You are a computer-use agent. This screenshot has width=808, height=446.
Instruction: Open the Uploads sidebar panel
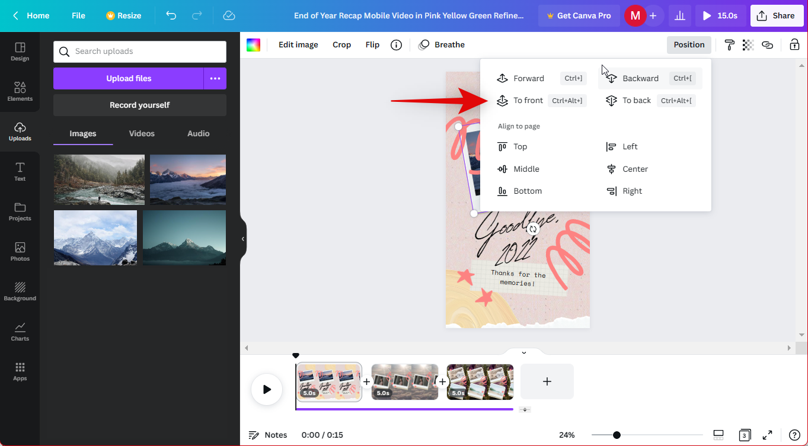click(x=20, y=131)
